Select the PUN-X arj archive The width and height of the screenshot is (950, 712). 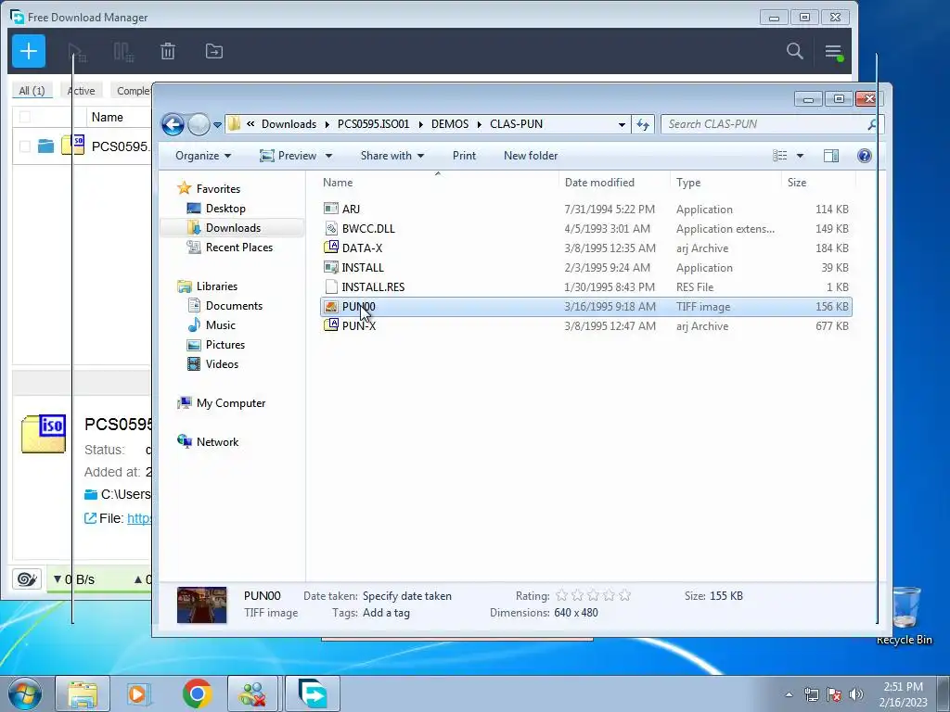tap(586, 325)
